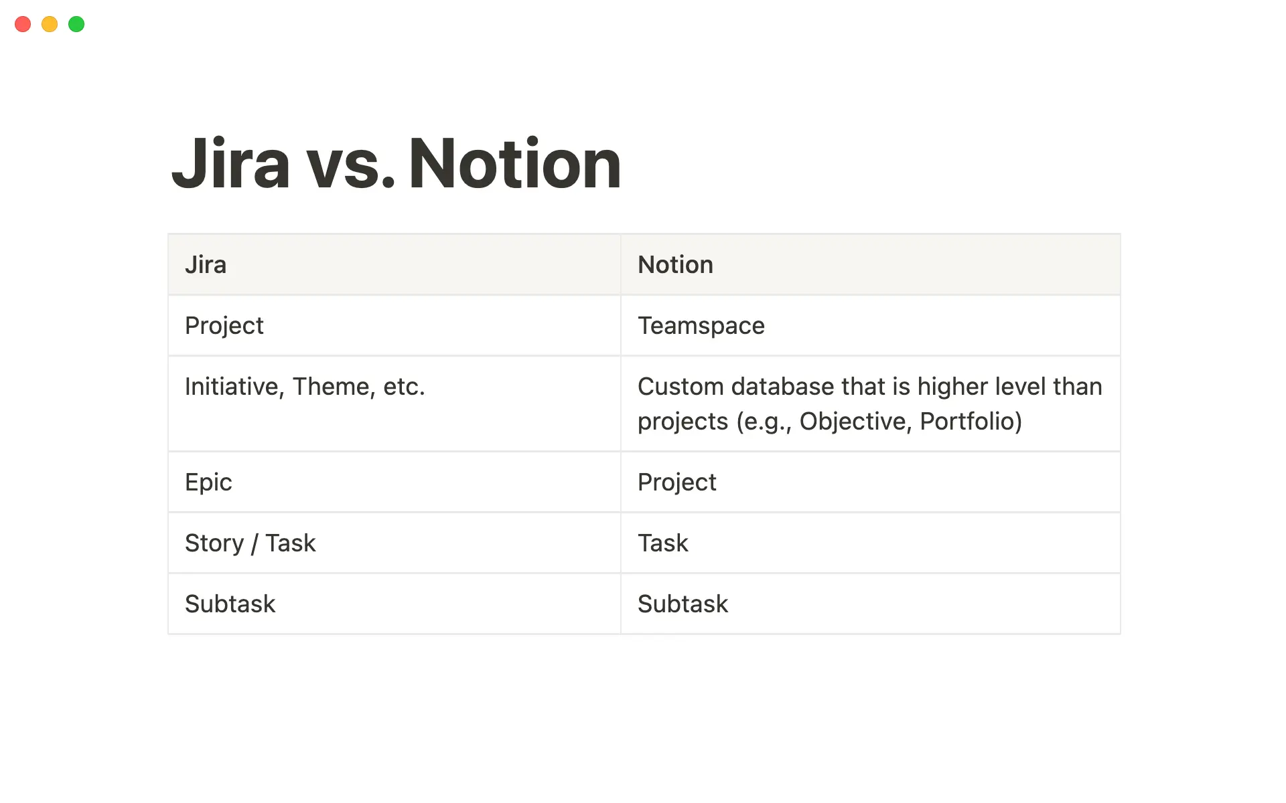Click the "Epic" table cell
Image resolution: width=1286 pixels, height=803 pixels.
point(394,482)
